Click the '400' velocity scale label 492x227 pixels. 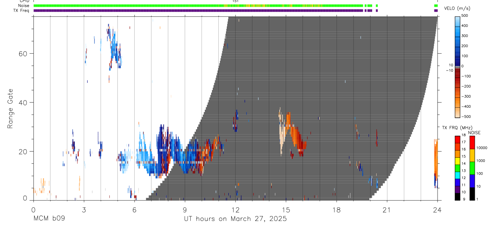click(465, 26)
